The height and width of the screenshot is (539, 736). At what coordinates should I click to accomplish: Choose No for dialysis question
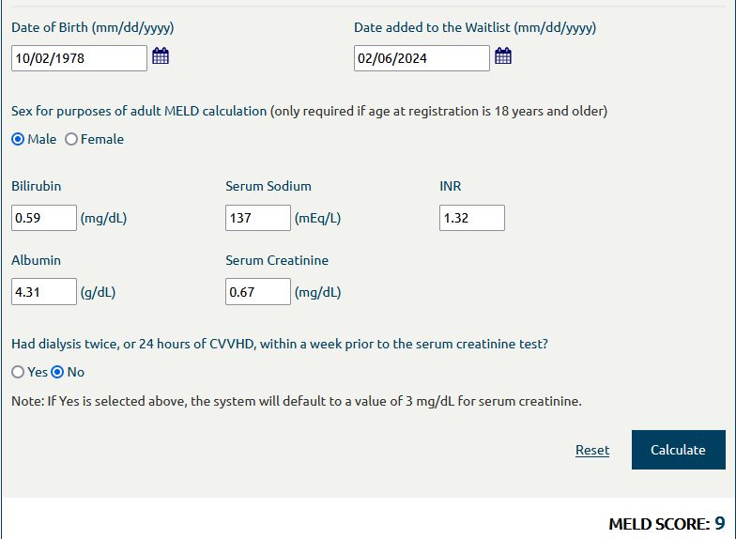pyautogui.click(x=57, y=372)
